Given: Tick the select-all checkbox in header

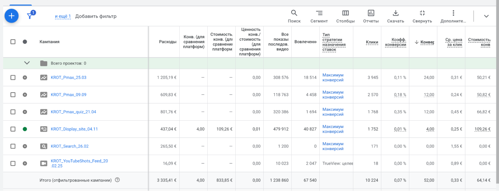Looking at the screenshot, I should tap(13, 42).
